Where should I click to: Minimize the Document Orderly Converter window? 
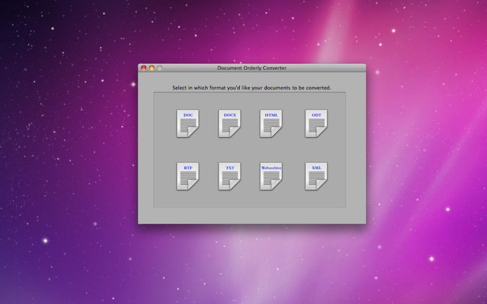pos(152,68)
